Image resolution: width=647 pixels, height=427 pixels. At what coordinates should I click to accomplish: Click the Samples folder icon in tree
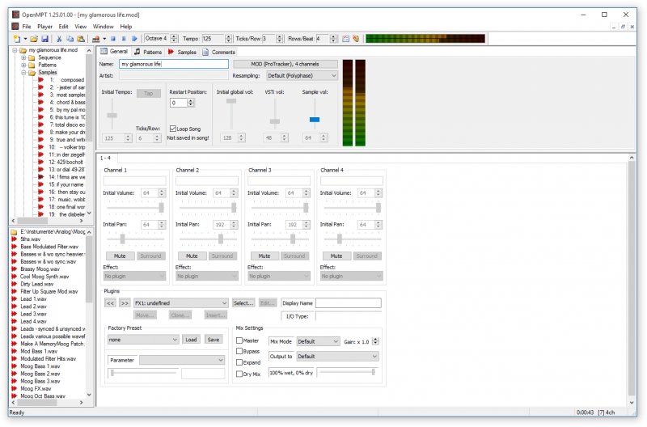32,72
